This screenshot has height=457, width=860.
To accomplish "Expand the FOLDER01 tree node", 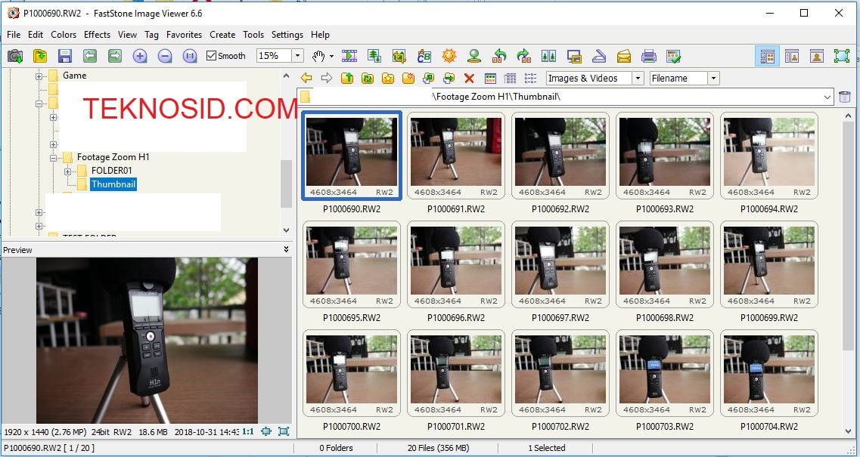I will pos(67,171).
